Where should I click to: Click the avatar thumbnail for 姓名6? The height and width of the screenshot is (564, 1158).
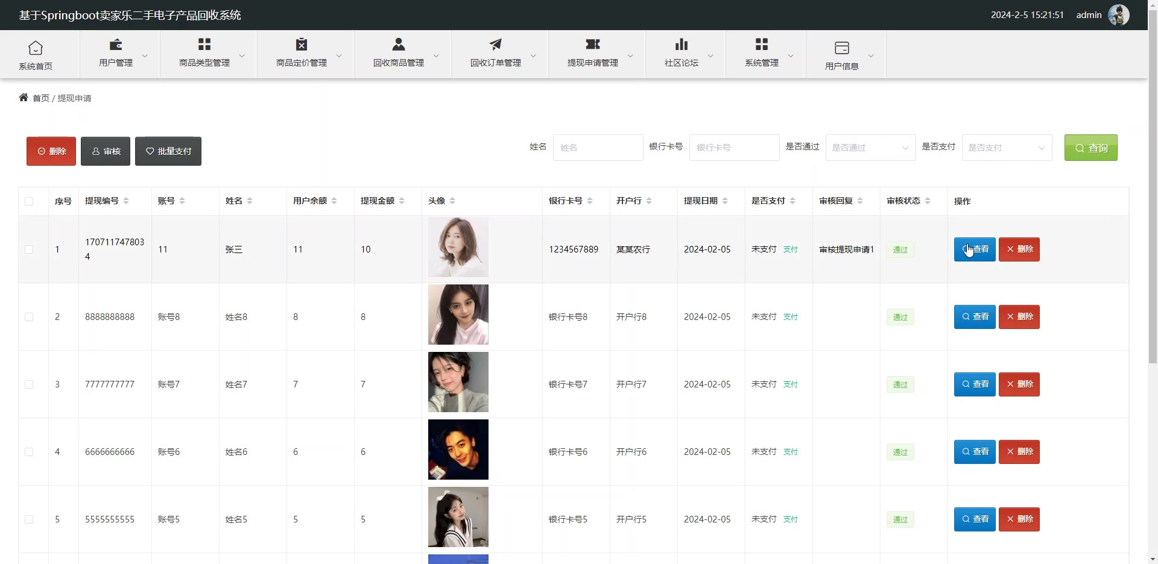(x=458, y=450)
